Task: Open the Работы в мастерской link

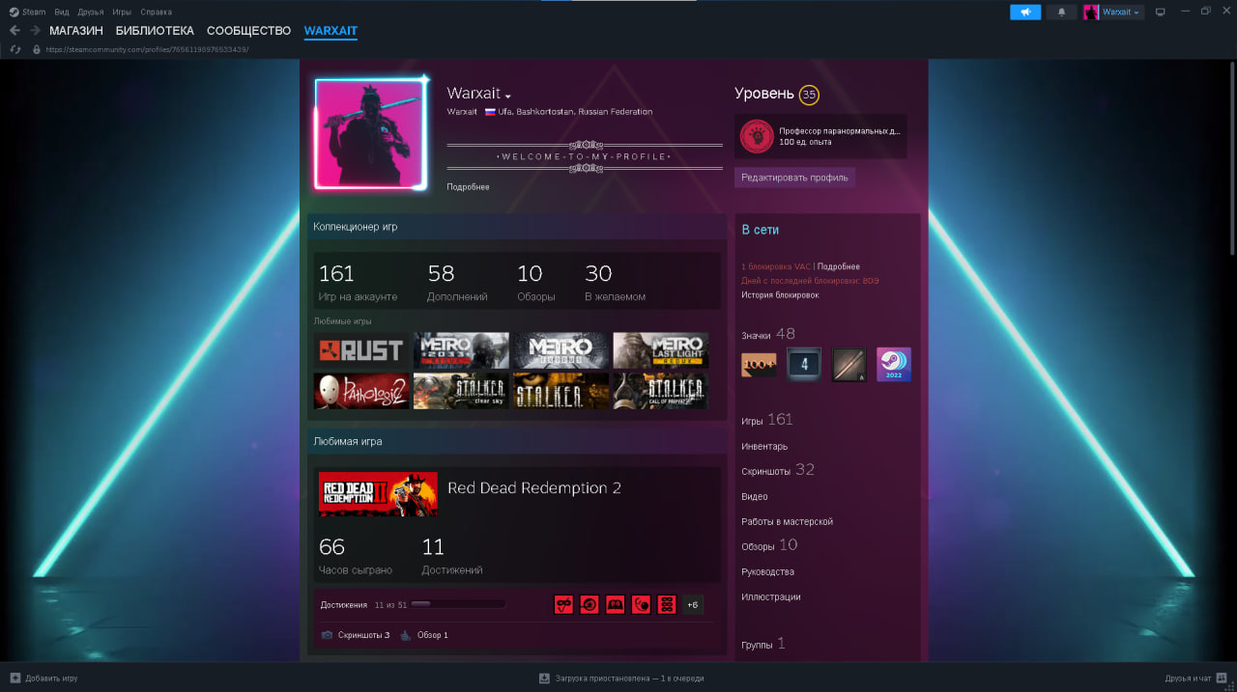Action: coord(787,522)
